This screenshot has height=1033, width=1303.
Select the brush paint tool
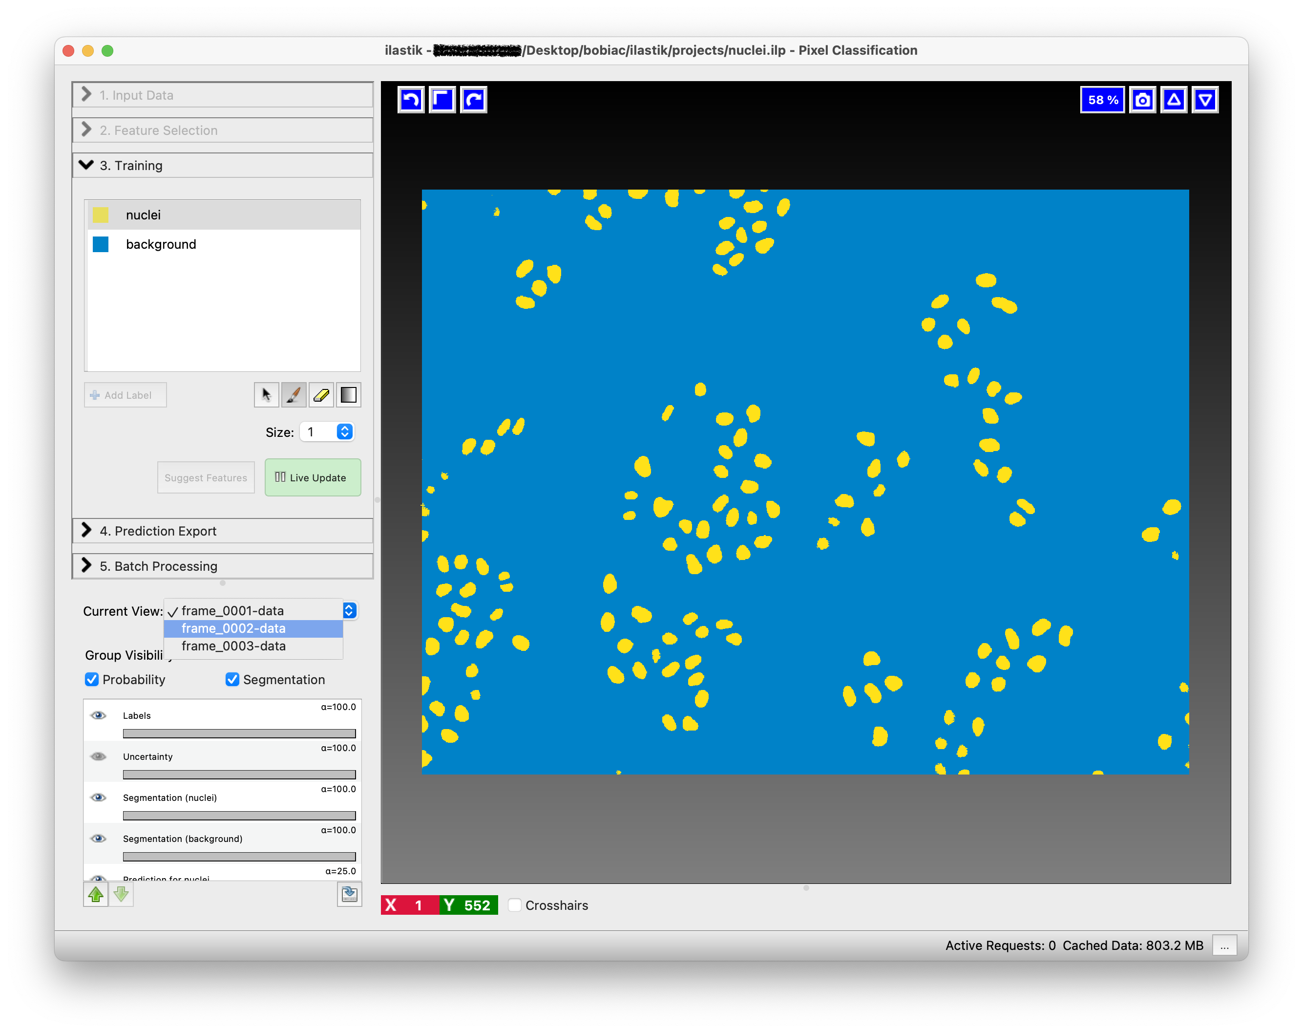click(x=294, y=395)
